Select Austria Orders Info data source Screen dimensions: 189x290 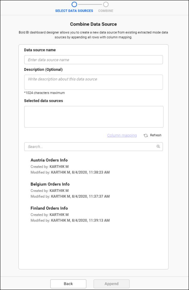[x=49, y=160]
